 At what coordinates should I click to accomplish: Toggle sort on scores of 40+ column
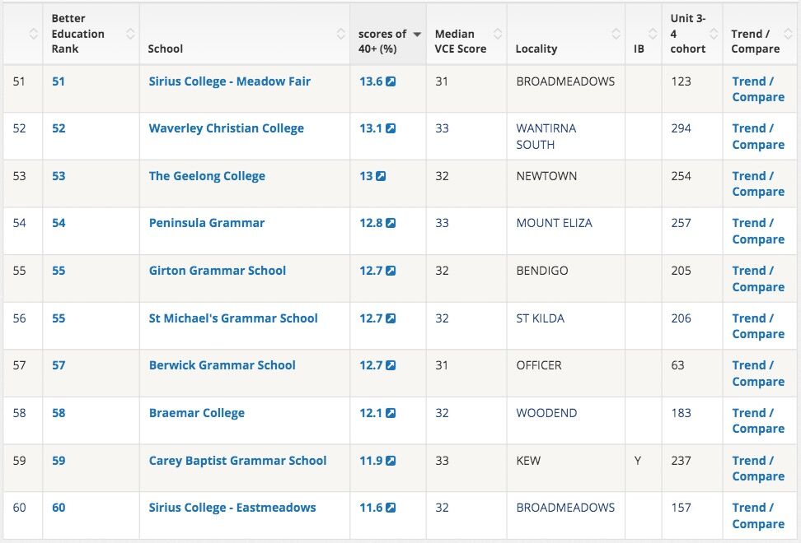coord(417,34)
